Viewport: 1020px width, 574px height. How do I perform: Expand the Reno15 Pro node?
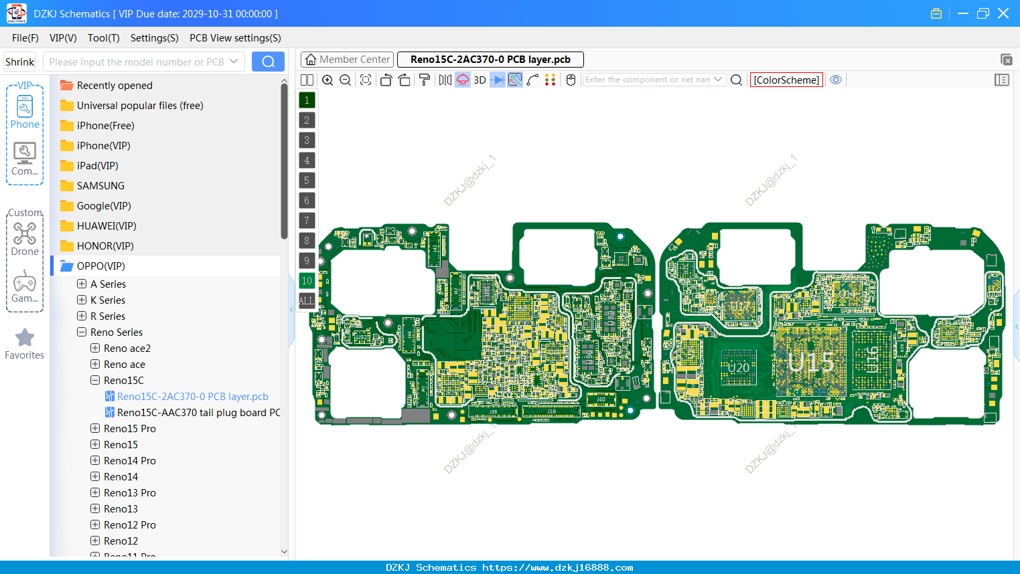95,428
